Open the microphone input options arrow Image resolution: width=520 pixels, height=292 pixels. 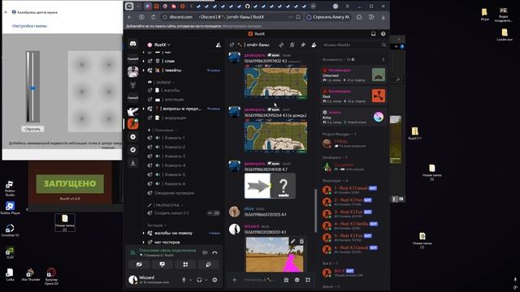[x=190, y=280]
